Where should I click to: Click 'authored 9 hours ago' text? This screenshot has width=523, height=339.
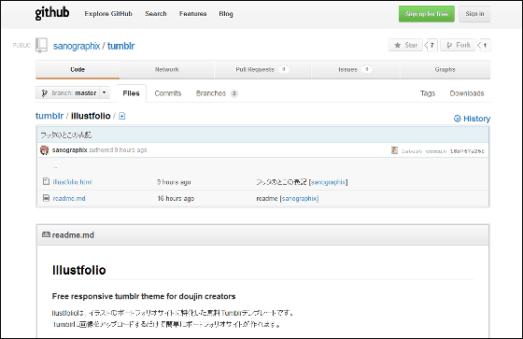[x=118, y=150]
